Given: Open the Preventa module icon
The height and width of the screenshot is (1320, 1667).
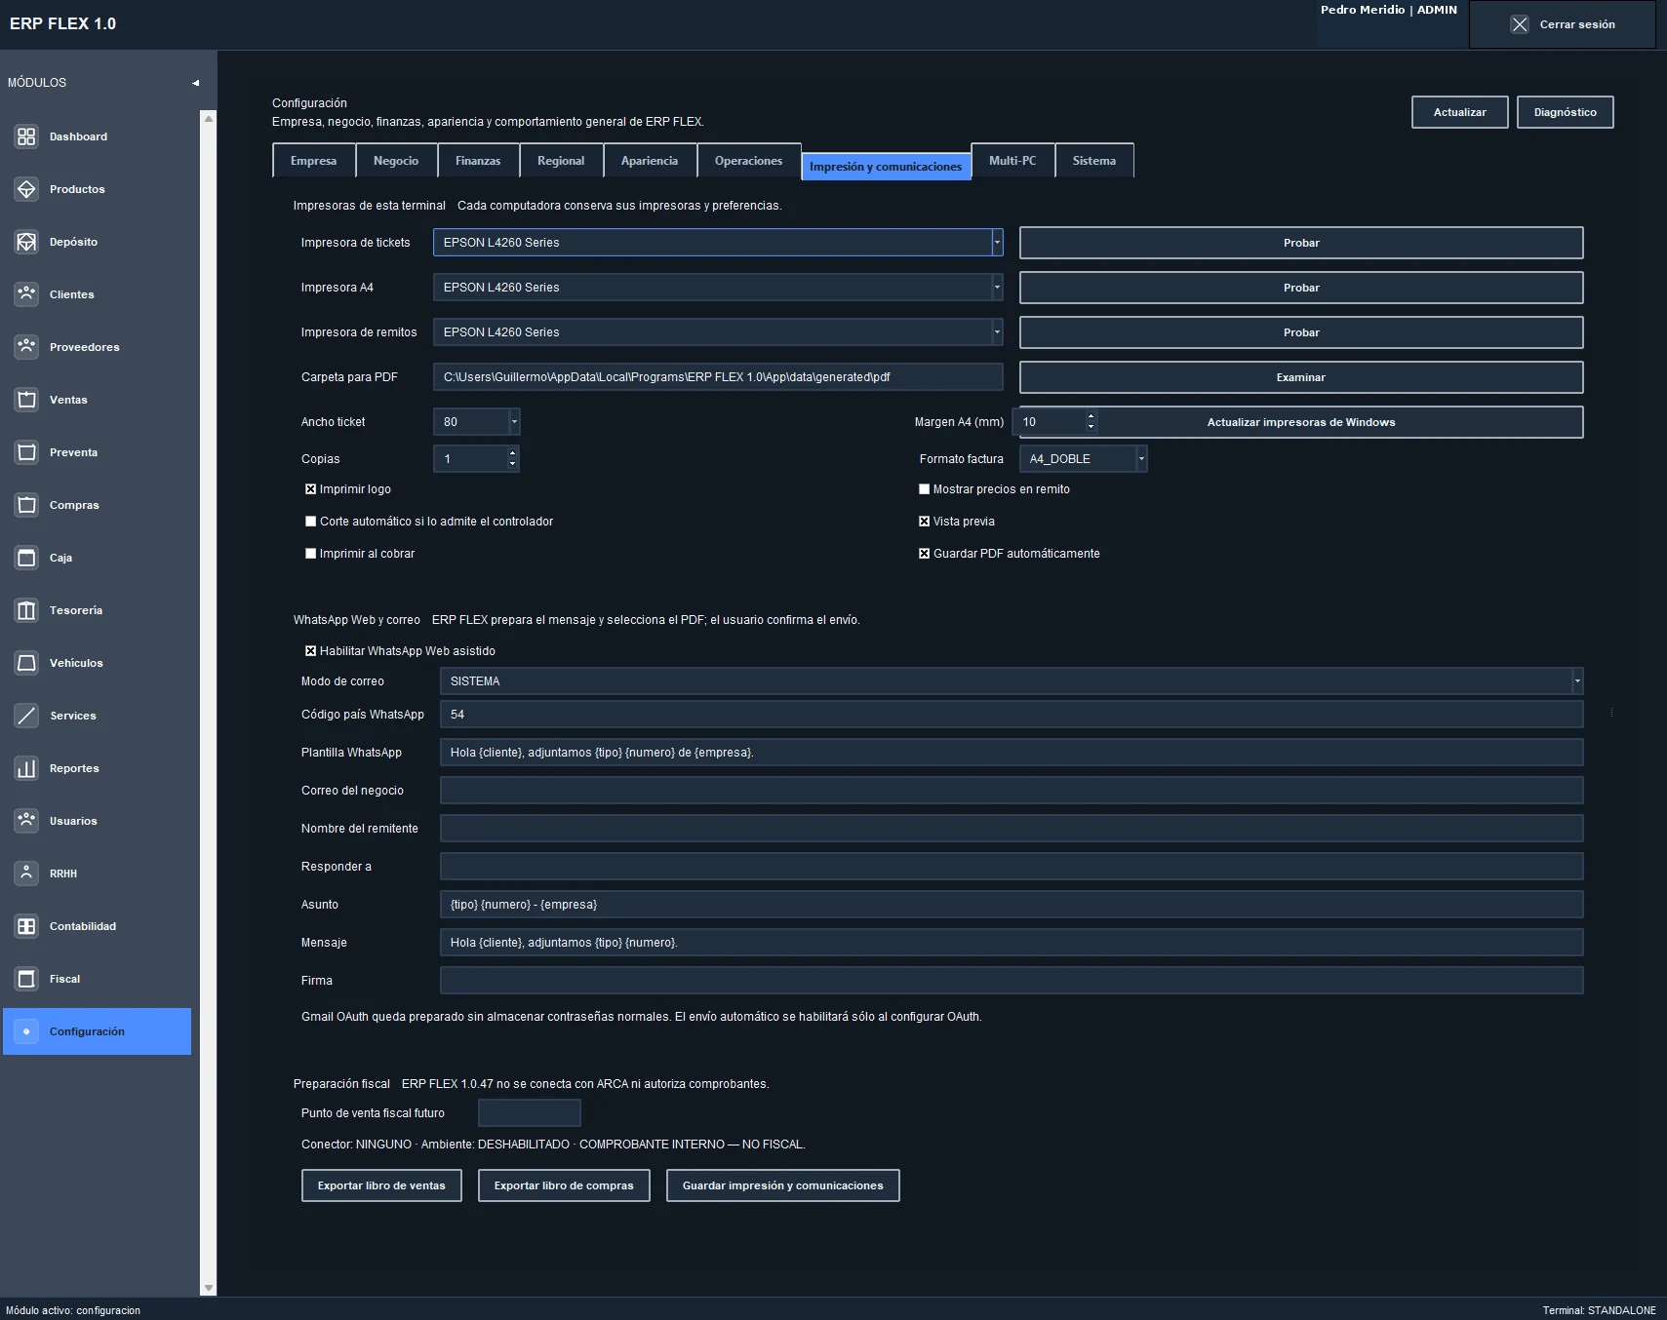Looking at the screenshot, I should click(26, 452).
